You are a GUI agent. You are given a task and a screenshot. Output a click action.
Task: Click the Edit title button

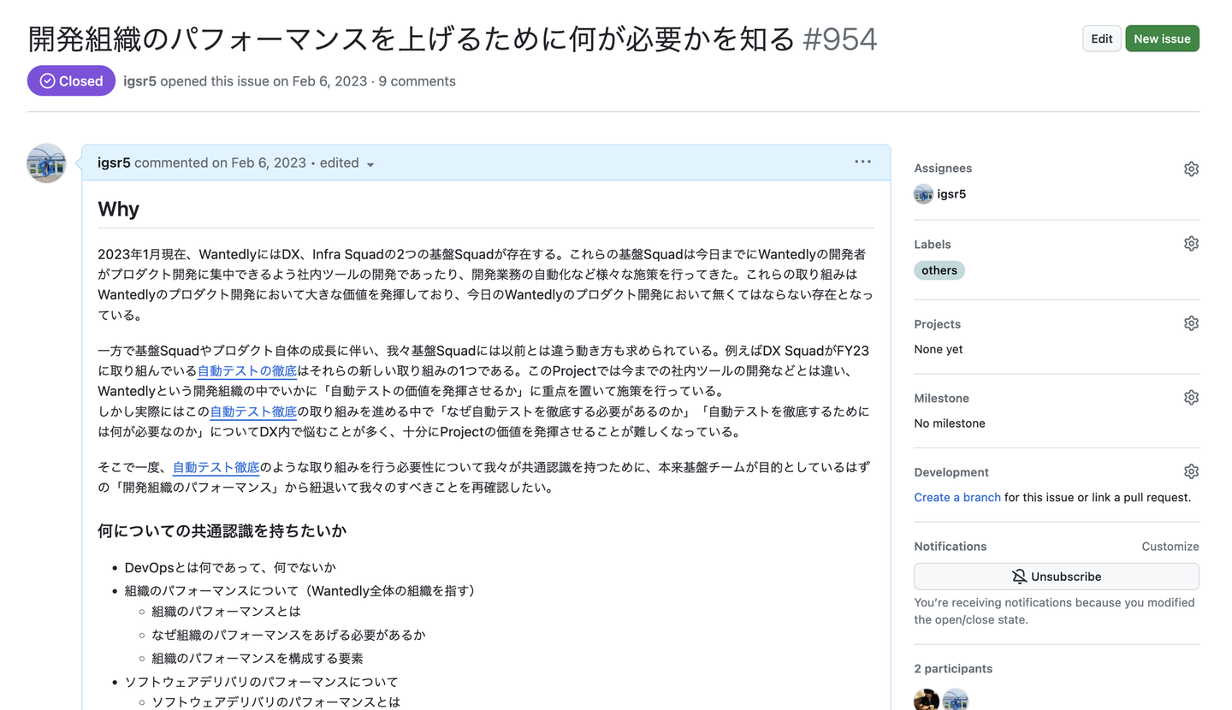pyautogui.click(x=1102, y=38)
